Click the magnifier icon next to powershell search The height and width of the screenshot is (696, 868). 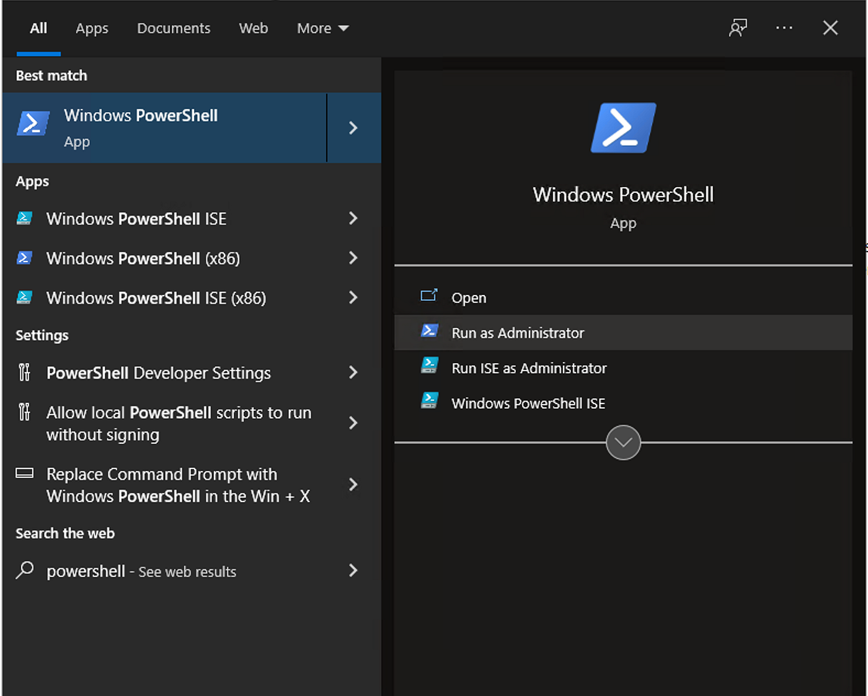click(24, 570)
